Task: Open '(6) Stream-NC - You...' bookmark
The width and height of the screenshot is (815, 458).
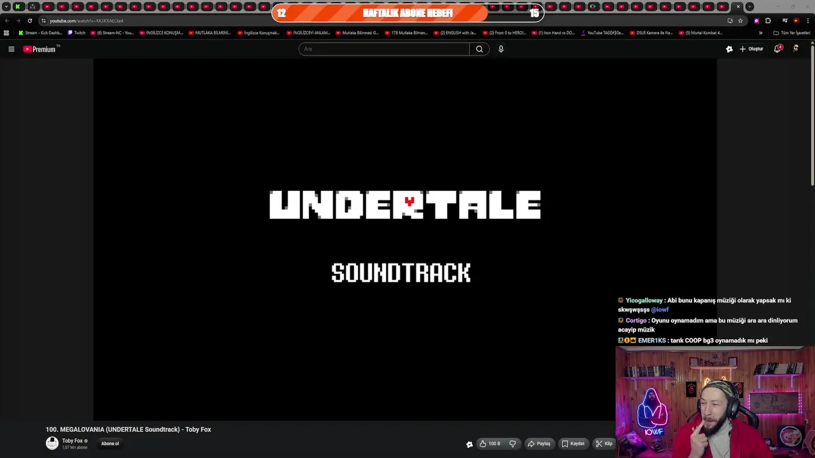Action: coord(112,32)
